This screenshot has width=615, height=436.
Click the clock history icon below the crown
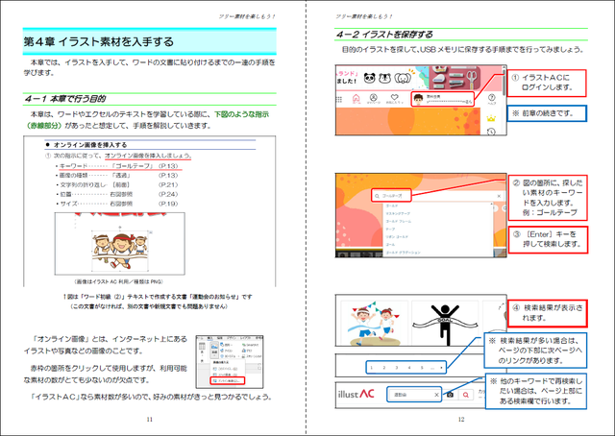point(491,132)
